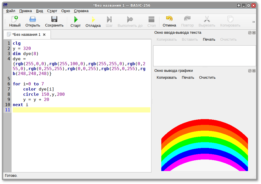Click the empty highlighted line 11 in editor
Screen dimensions: 261x184
pyautogui.click(x=81, y=110)
